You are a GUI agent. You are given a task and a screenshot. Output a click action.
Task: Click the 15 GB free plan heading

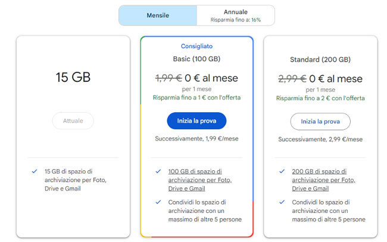[x=73, y=78]
